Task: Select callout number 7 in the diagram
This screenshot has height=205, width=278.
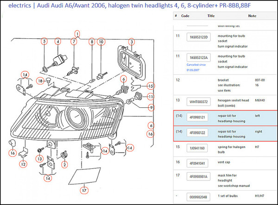Action: [73, 42]
